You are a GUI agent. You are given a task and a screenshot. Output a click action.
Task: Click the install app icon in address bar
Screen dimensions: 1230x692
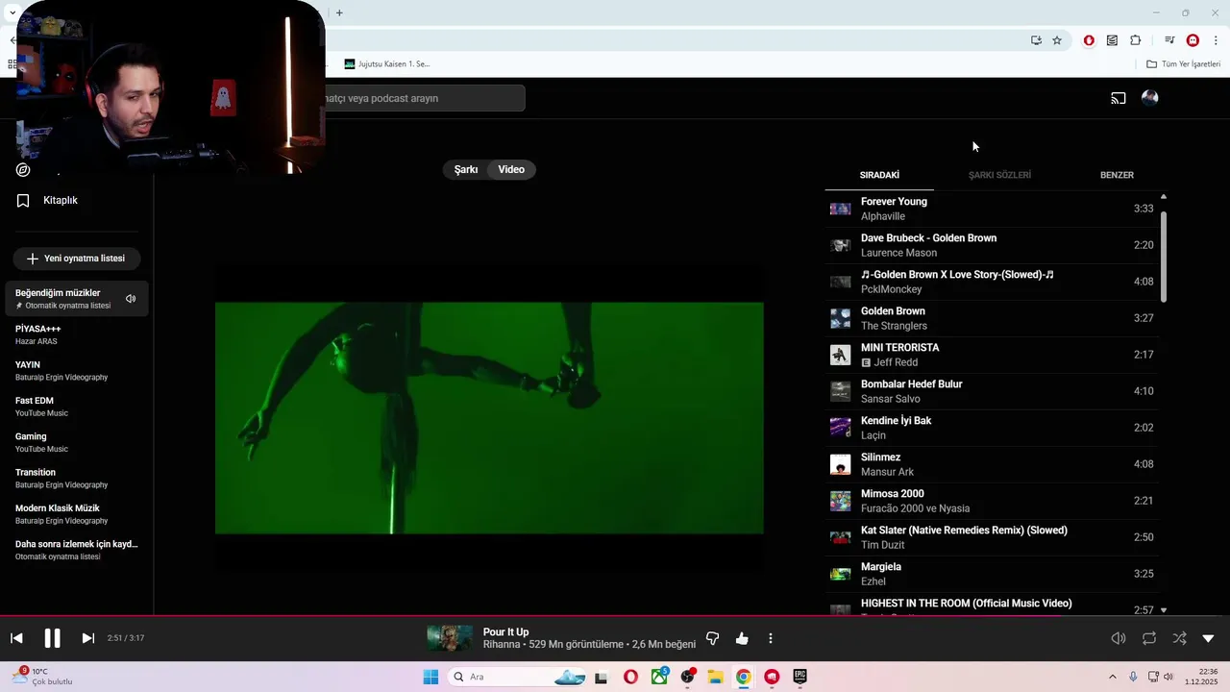[1036, 40]
